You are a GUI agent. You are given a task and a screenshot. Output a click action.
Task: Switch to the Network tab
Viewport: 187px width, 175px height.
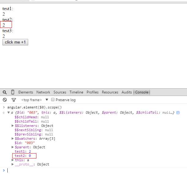click(43, 92)
